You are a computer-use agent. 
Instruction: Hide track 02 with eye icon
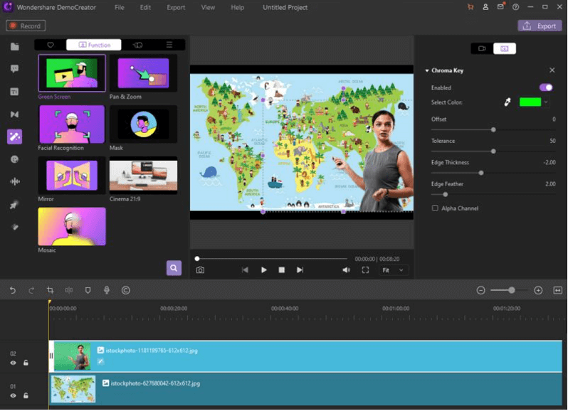click(13, 363)
